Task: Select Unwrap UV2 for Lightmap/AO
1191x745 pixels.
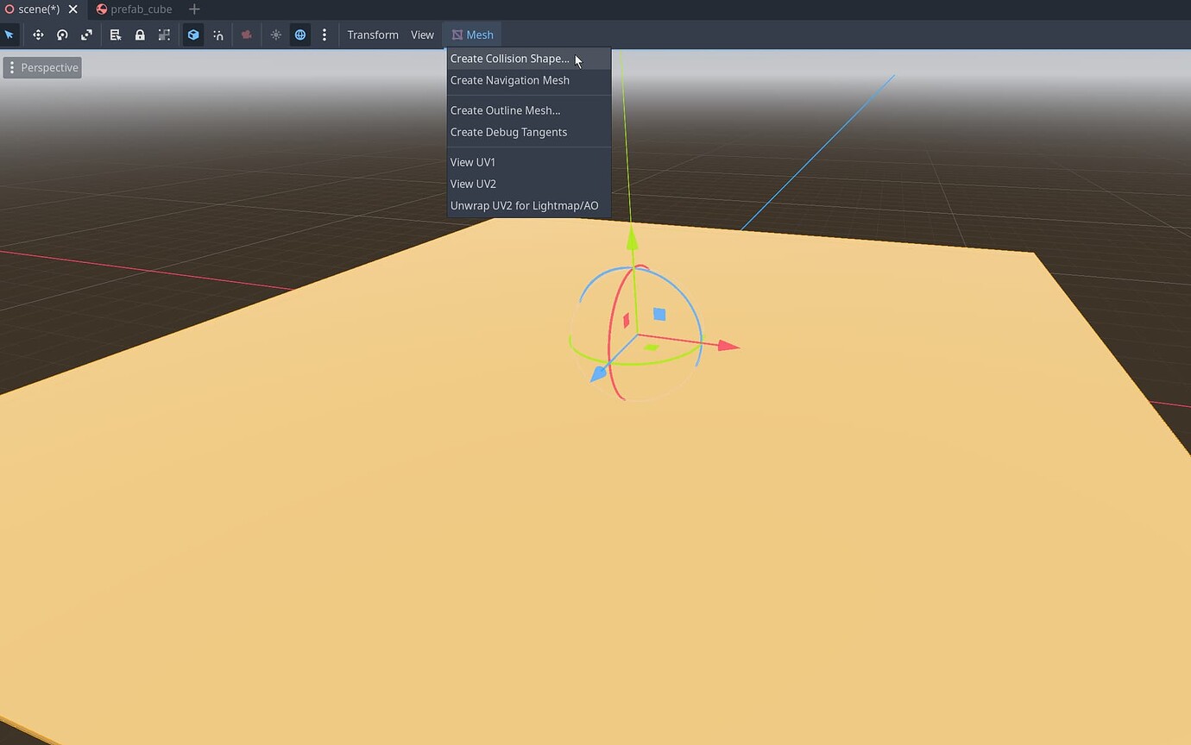Action: point(525,205)
